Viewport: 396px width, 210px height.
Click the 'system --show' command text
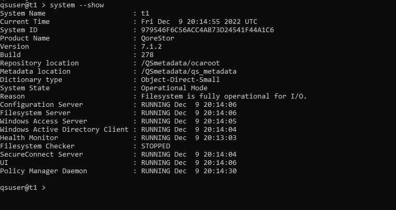pyautogui.click(x=76, y=5)
